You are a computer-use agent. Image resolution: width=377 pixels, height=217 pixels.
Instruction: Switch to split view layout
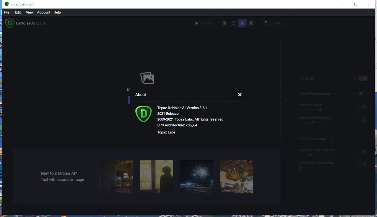pyautogui.click(x=233, y=23)
